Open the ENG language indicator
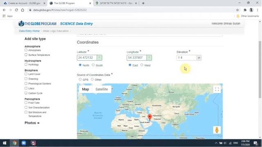Image resolution: width=262 pixels, height=147 pixels. (236, 143)
